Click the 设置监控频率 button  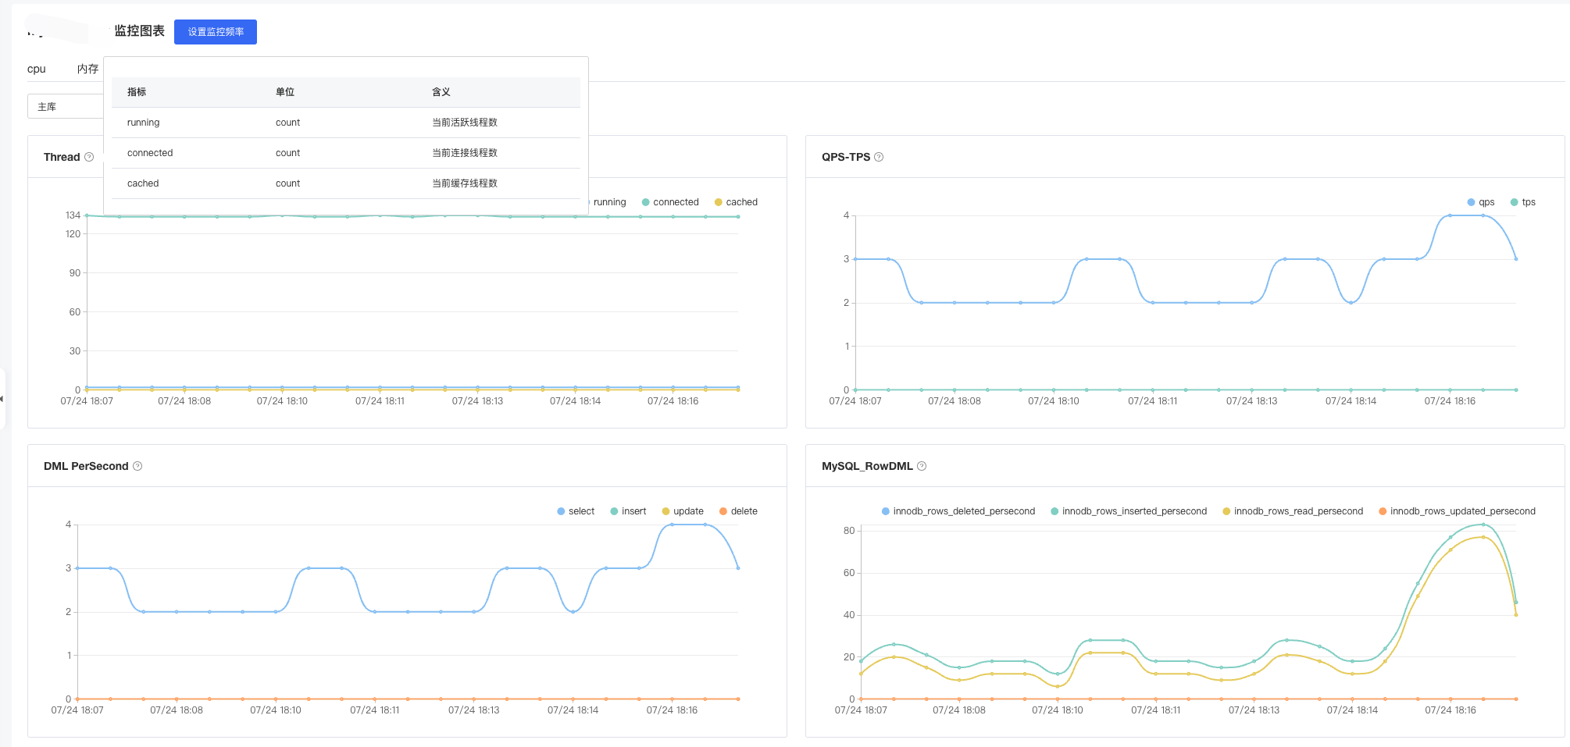click(216, 32)
